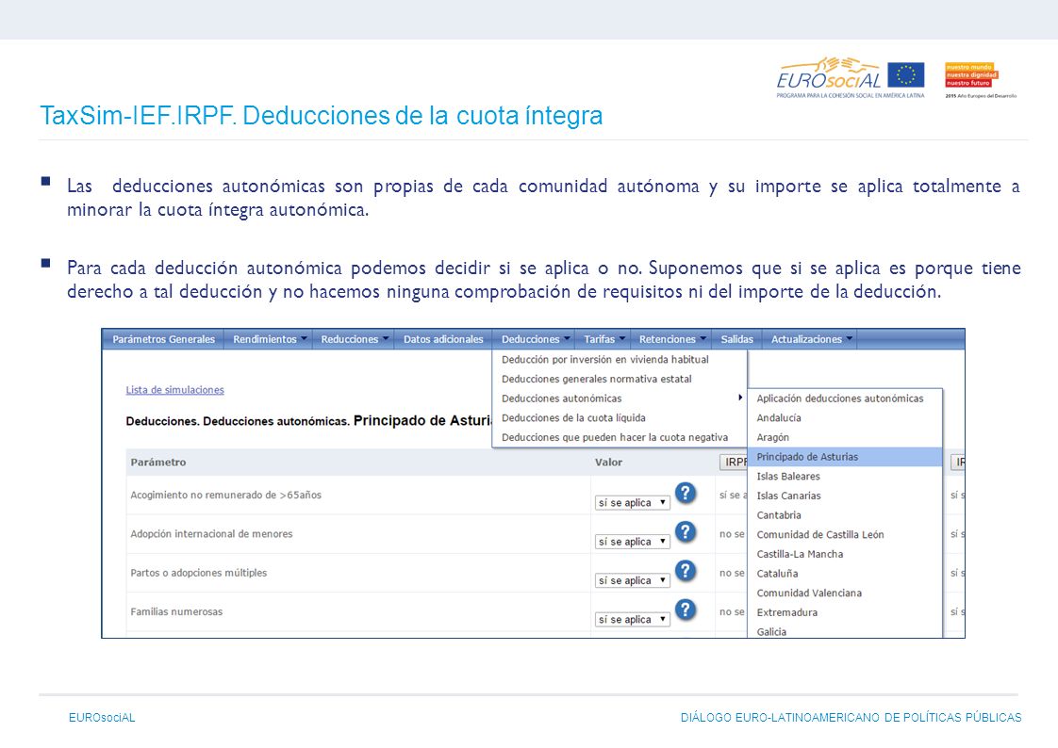
Task: Click the Acogimiento no remunerado de >65años label
Action: 226,496
